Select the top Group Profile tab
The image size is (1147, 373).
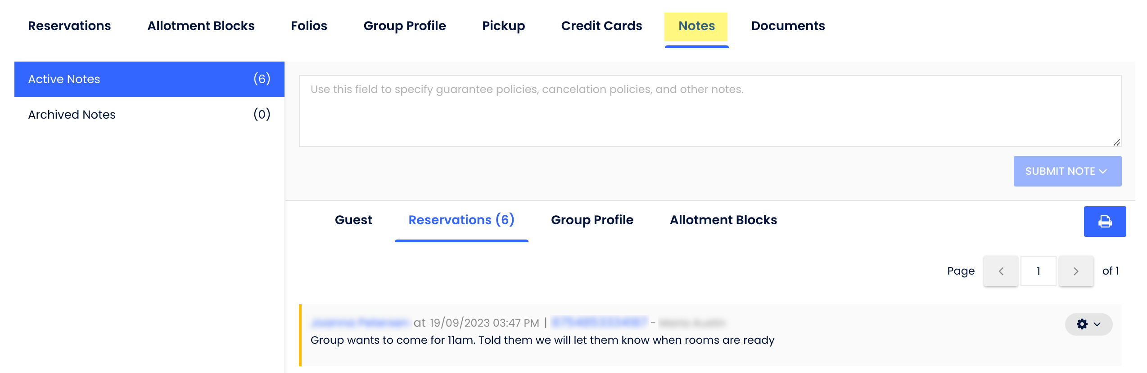click(404, 26)
